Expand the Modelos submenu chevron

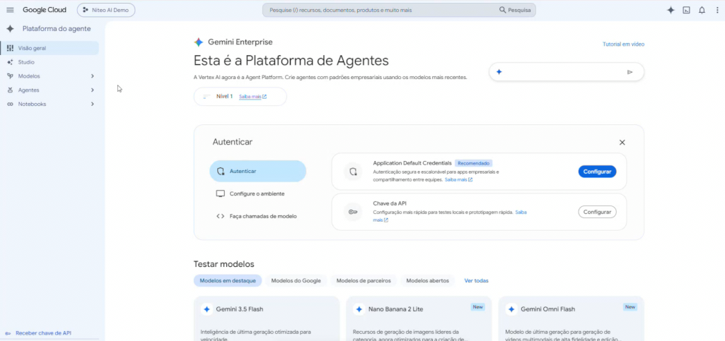coord(93,76)
